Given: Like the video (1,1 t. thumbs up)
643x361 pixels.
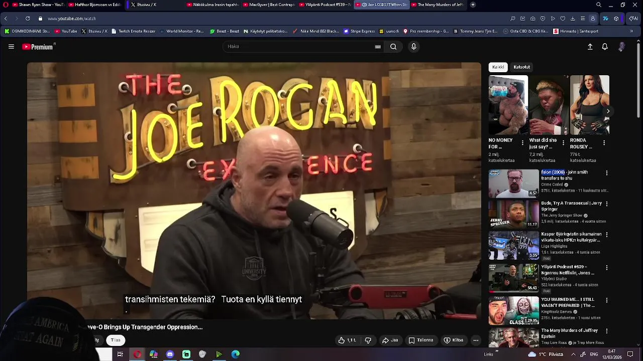Looking at the screenshot, I should click(347, 340).
